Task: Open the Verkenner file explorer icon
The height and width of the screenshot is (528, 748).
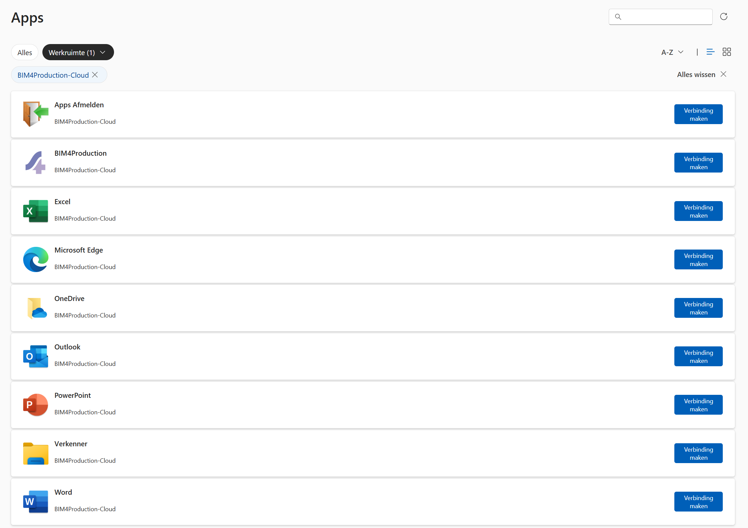Action: tap(36, 453)
